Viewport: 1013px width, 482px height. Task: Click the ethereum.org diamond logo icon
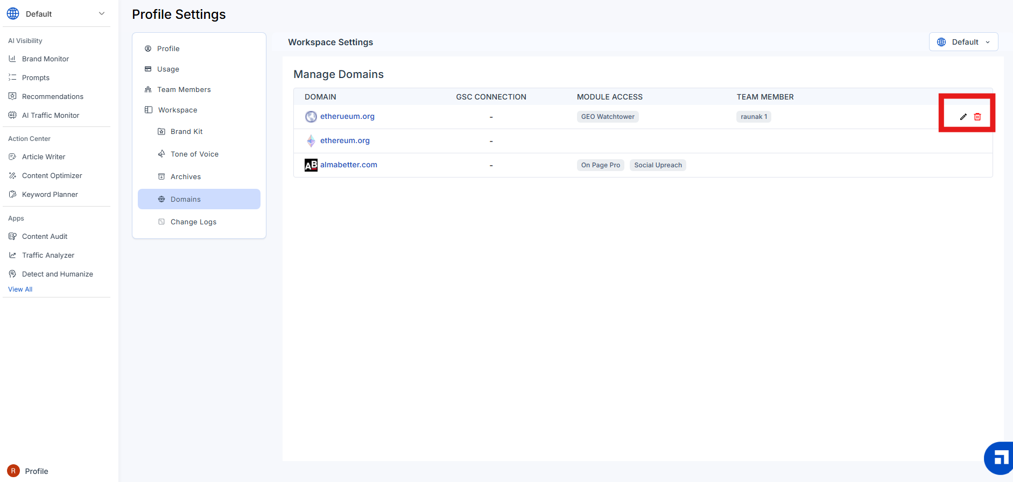pyautogui.click(x=311, y=141)
